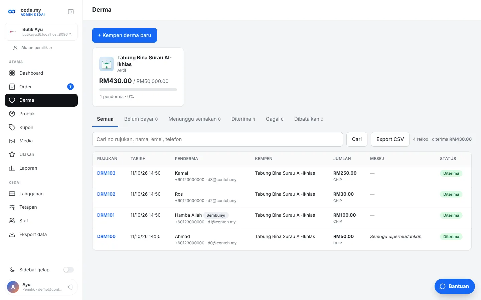The width and height of the screenshot is (481, 300).
Task: Click the logout icon beside Ayu
Action: pos(70,287)
